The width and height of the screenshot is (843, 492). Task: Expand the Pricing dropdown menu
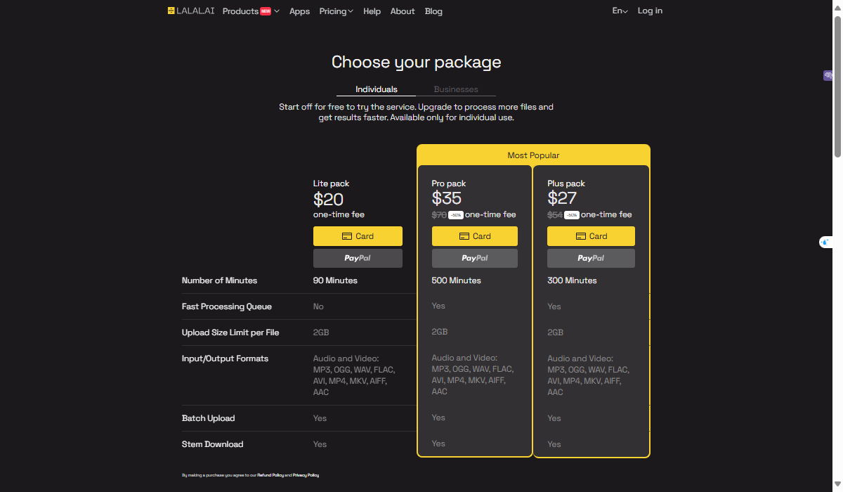[336, 11]
